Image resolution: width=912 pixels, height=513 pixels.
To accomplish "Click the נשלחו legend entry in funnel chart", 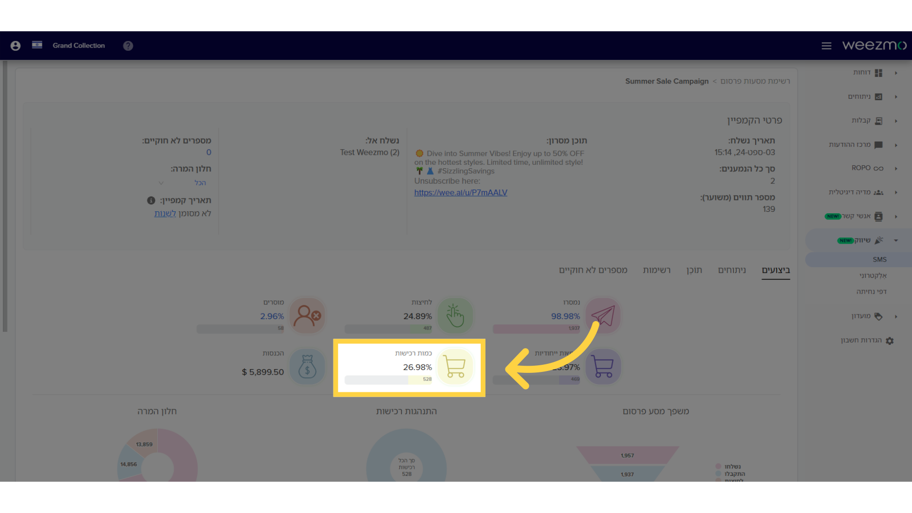I will 728,466.
